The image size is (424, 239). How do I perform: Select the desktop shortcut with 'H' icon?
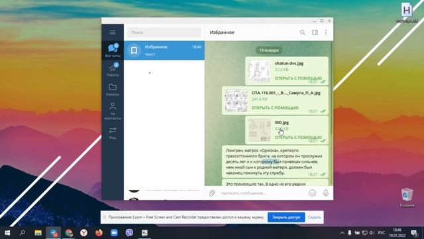point(407,13)
